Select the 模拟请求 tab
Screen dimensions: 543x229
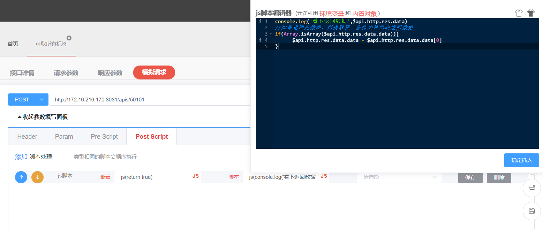[154, 72]
